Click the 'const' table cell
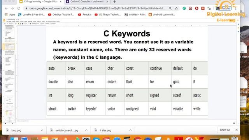 136,68
